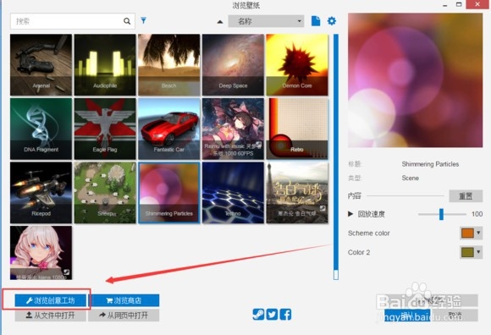491x335 pixels.
Task: Select the 告白气球 Eiffel Tower wallpaper
Action: [x=297, y=193]
